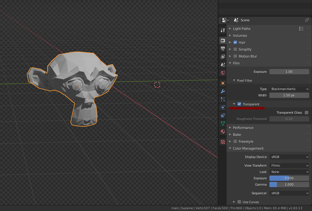The image size is (312, 211).
Task: Switch to Render Properties tab
Action: [223, 41]
